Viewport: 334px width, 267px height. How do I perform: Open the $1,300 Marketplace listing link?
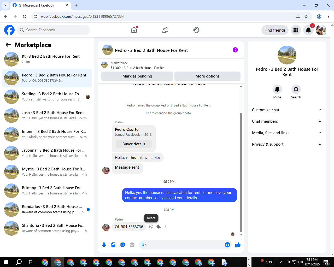pyautogui.click(x=139, y=68)
